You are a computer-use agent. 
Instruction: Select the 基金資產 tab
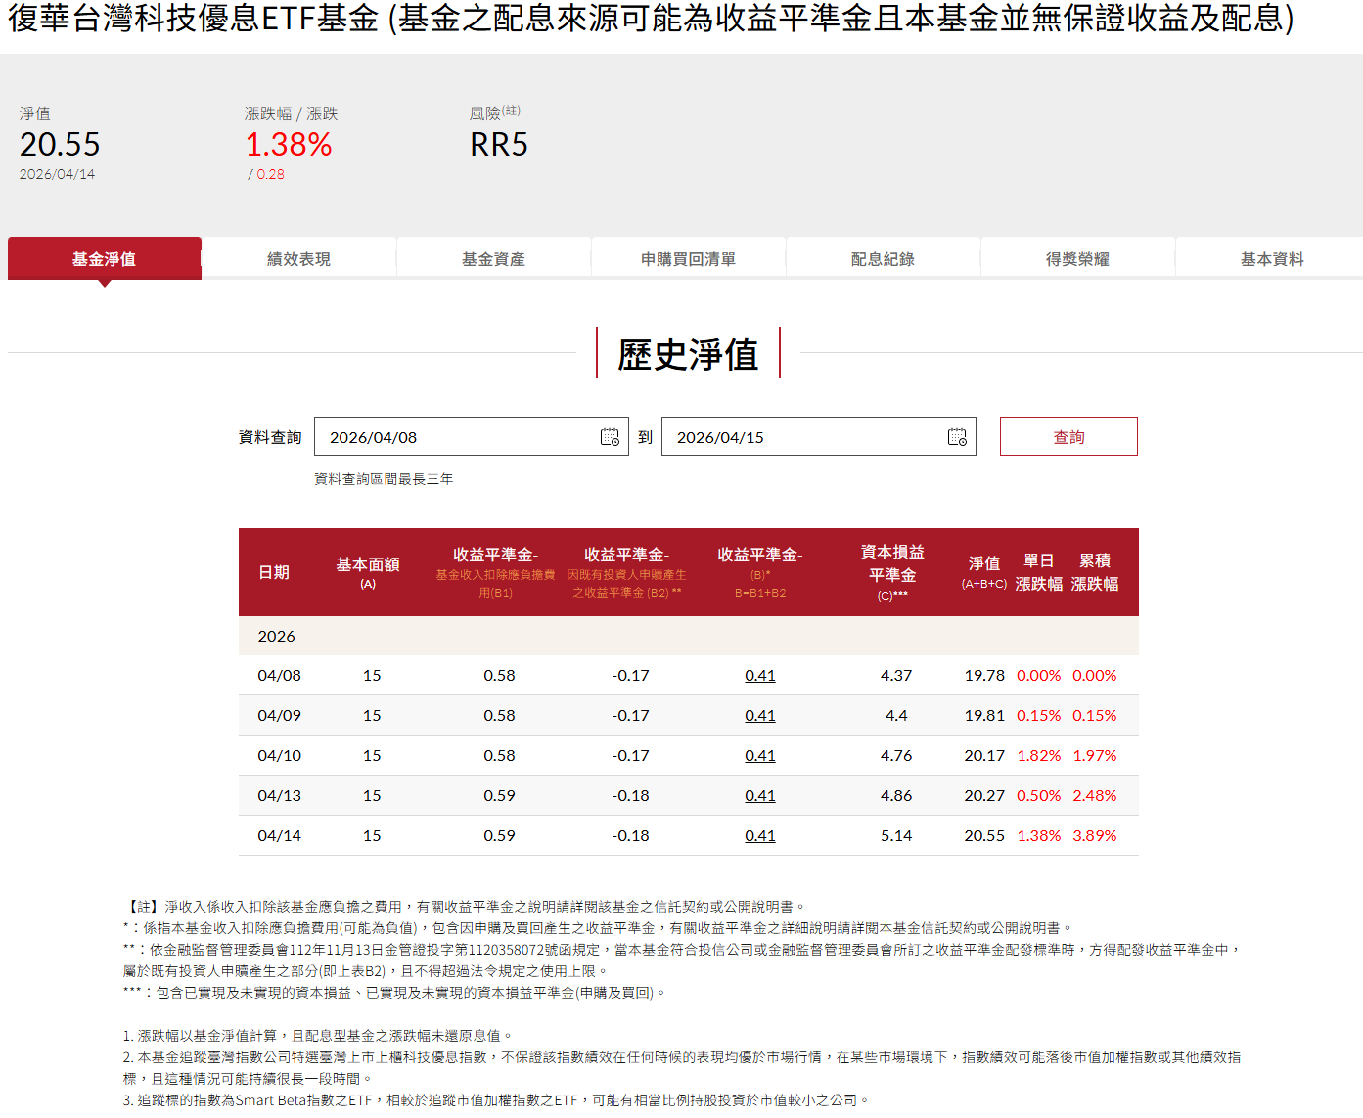[x=493, y=258]
